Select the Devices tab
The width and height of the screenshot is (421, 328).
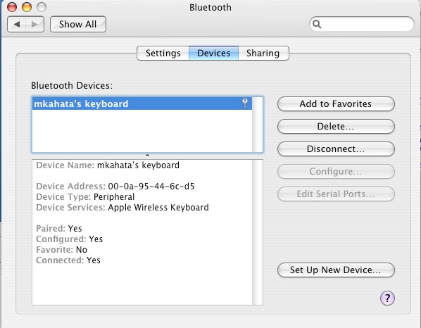[x=214, y=53]
